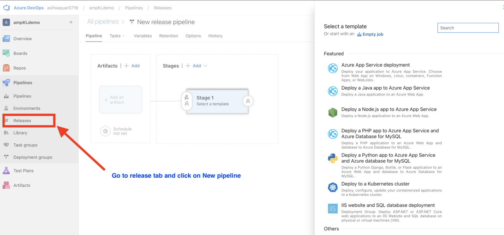Click the Add an artifact placeholder box
The height and width of the screenshot is (235, 504).
121,100
